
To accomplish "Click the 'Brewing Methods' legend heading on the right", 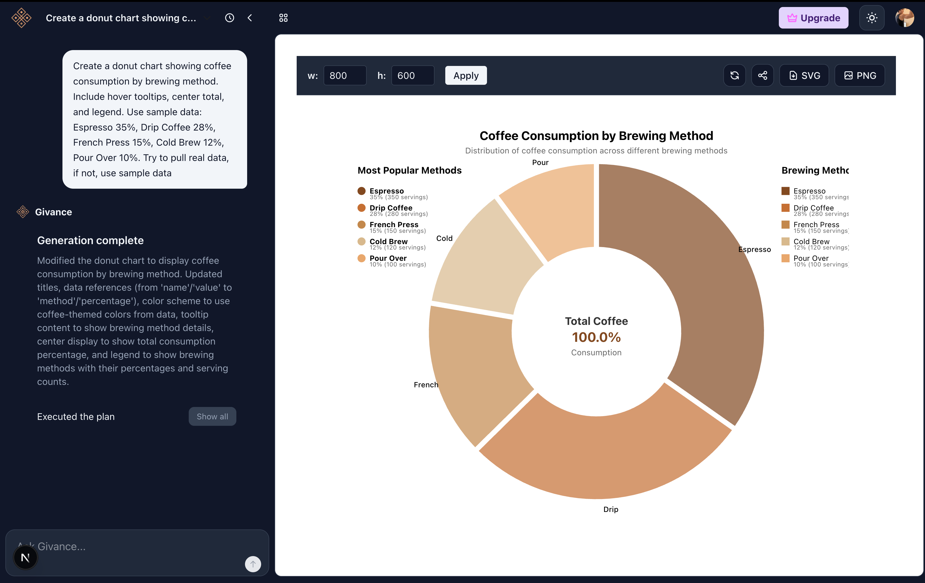I will pos(815,170).
